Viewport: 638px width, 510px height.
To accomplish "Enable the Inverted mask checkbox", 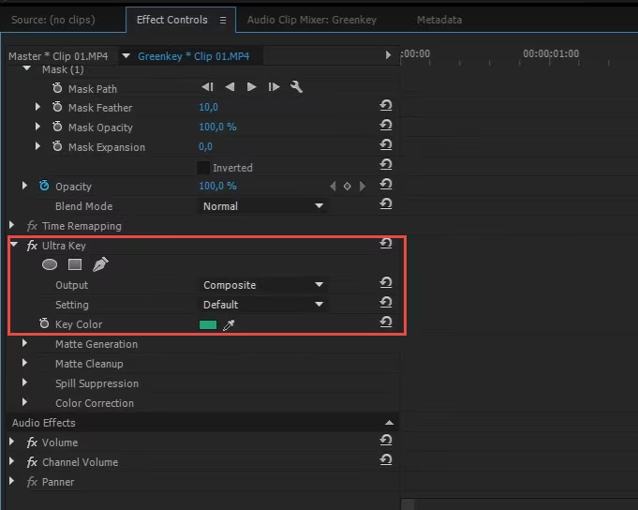I will pos(203,168).
